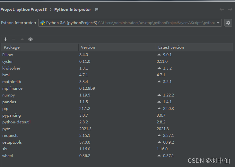The width and height of the screenshot is (235, 167).
Task: Click the Latest version column header
Action: 194,47
